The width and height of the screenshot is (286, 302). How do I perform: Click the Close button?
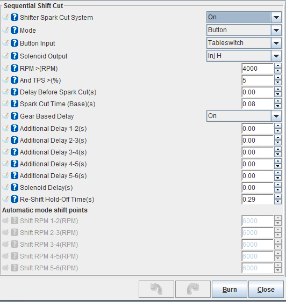266,289
